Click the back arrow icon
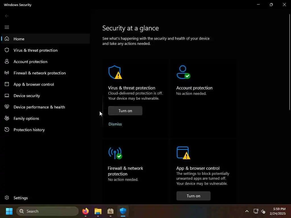This screenshot has height=218, width=291. tap(7, 16)
